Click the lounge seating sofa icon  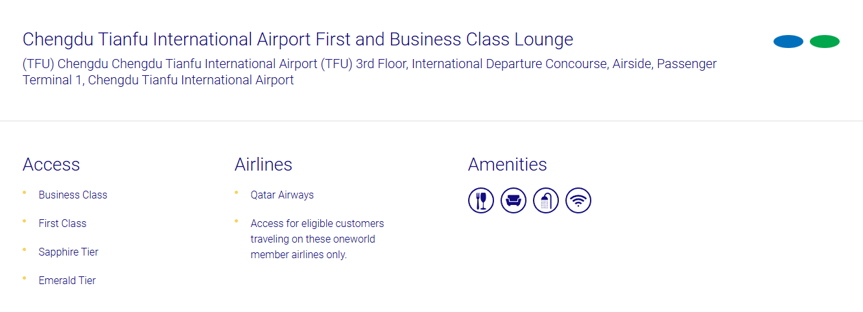click(514, 200)
